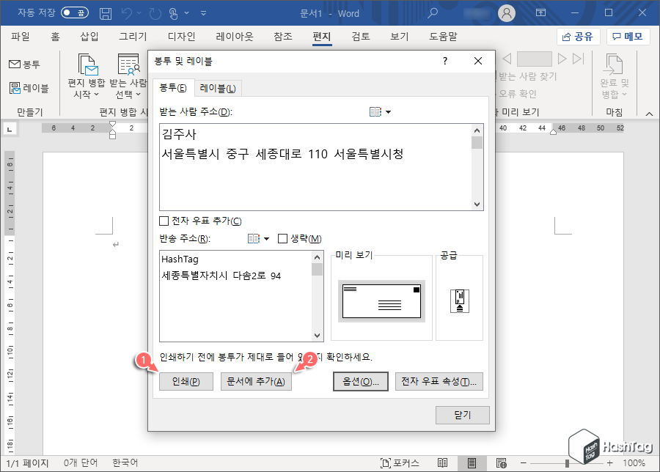Screen dimensions: 660x472
Task: Open the address book for 반송 주소
Action: click(252, 237)
